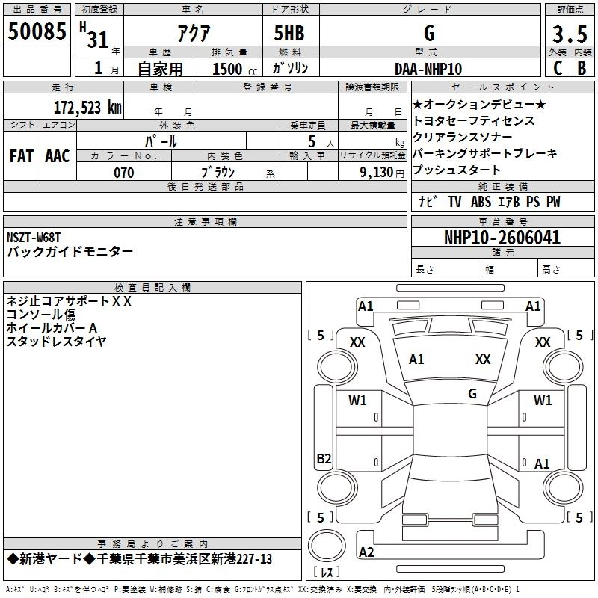Select exterior color パール
Image resolution: width=598 pixels, height=598 pixels.
161,141
